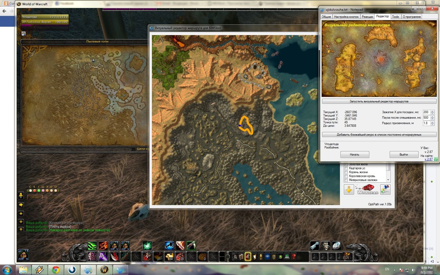Viewport: 440px width, 275px height.
Task: Show hidden system tray icons
Action: pyautogui.click(x=394, y=269)
